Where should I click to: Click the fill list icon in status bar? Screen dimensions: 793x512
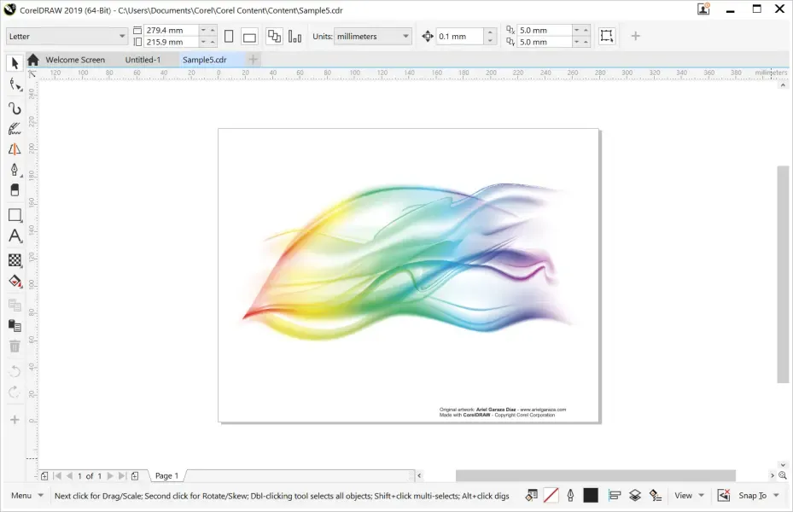tap(656, 495)
